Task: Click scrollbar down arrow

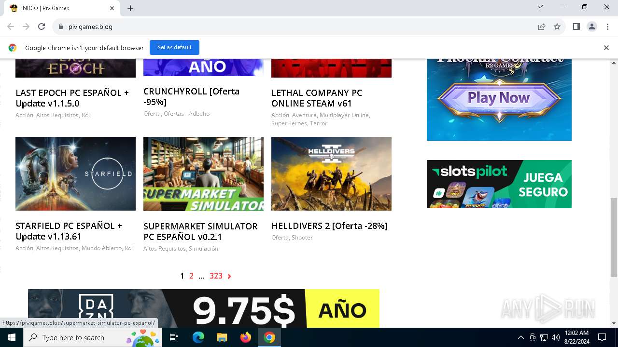Action: (614, 323)
